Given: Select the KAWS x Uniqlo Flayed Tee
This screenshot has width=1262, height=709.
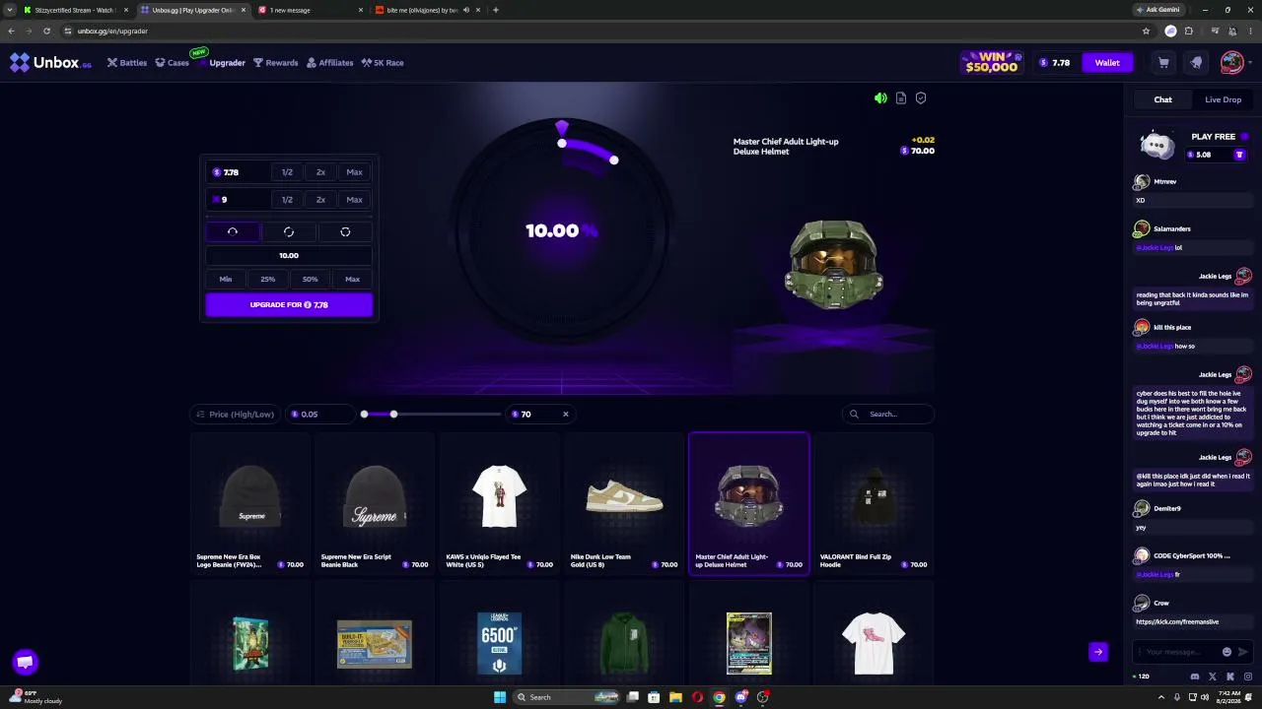Looking at the screenshot, I should (x=500, y=504).
